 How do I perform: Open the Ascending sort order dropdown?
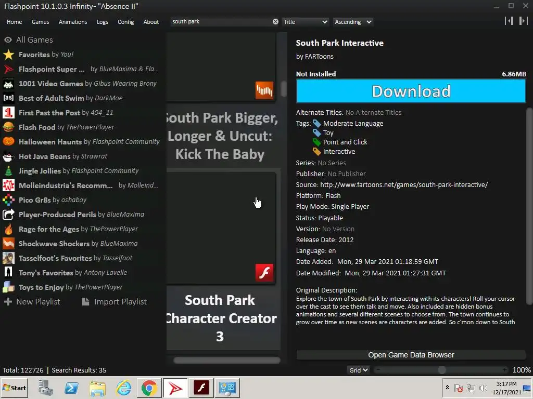coord(353,22)
